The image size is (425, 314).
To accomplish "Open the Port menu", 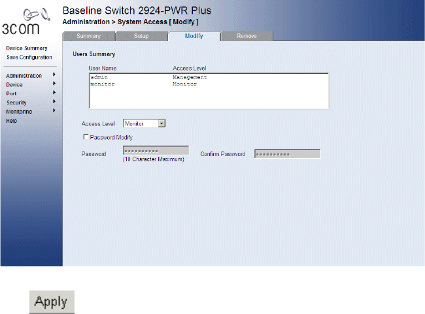I will (11, 93).
